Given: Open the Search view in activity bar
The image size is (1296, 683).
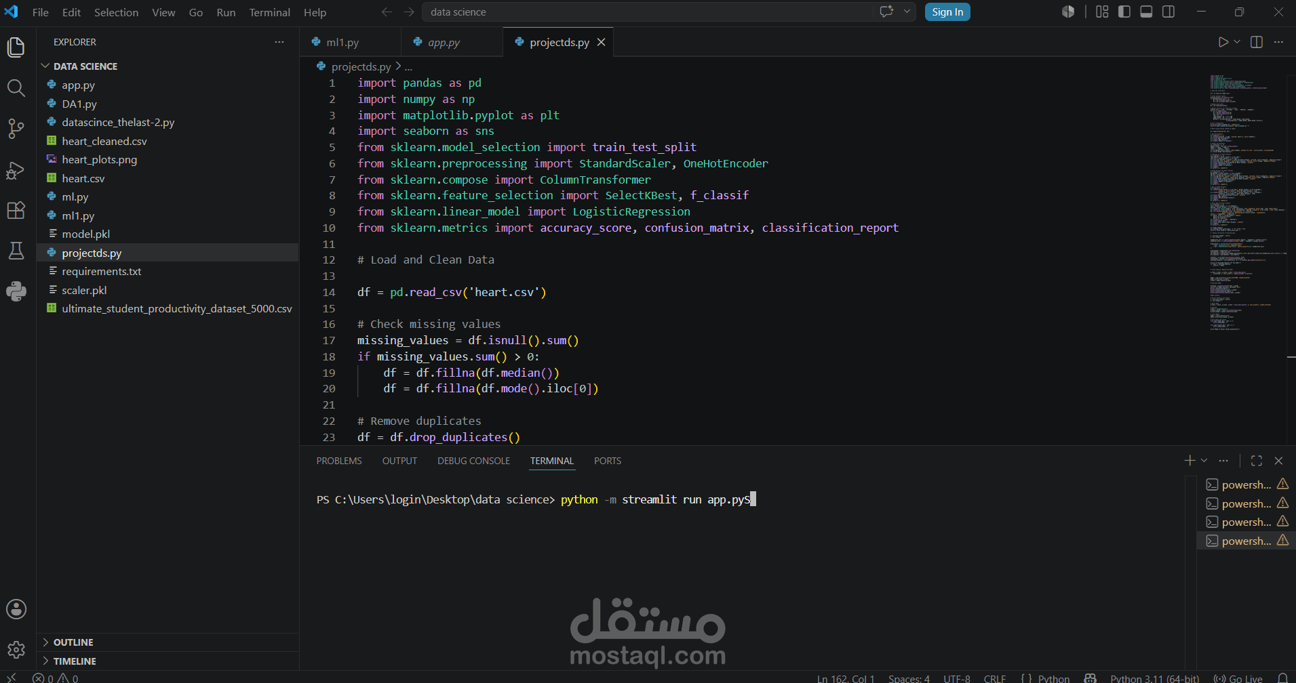Looking at the screenshot, I should pos(16,88).
